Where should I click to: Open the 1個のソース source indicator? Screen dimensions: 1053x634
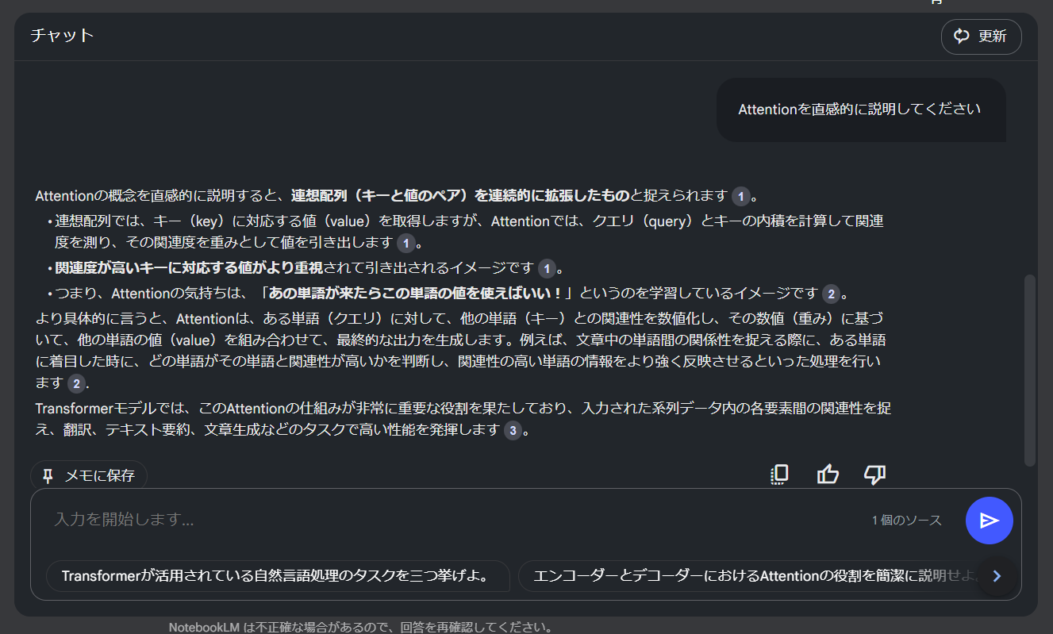[907, 520]
